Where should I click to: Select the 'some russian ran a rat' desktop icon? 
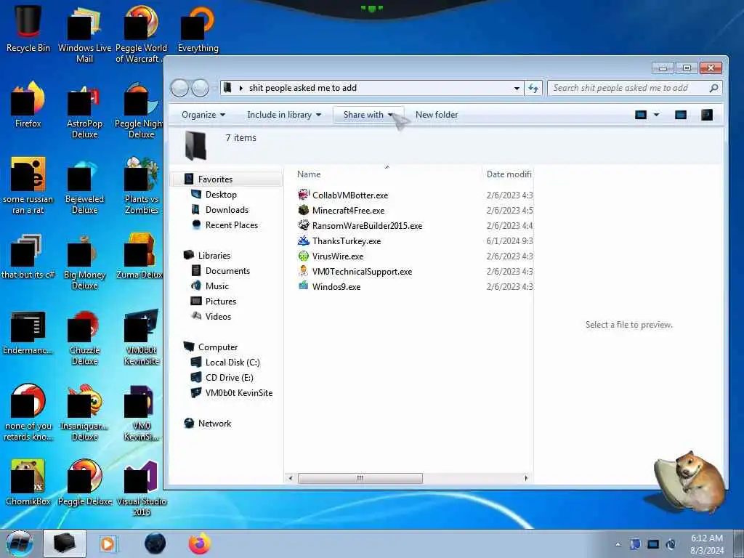point(28,186)
